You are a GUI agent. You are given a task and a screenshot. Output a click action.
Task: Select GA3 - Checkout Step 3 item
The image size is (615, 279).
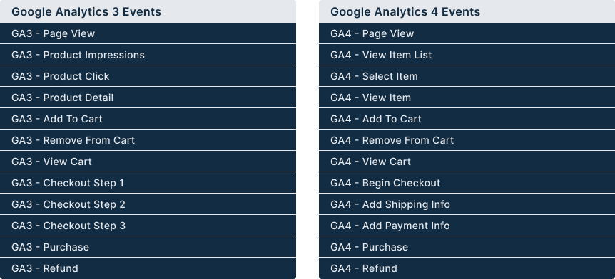pos(148,226)
